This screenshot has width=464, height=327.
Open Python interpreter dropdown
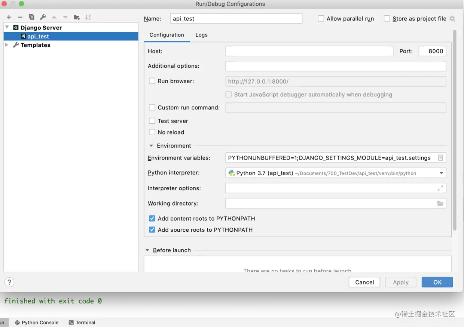click(441, 173)
